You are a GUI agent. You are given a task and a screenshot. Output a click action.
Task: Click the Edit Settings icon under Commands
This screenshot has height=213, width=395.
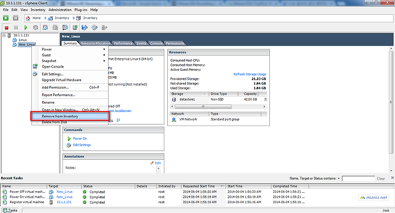point(69,145)
